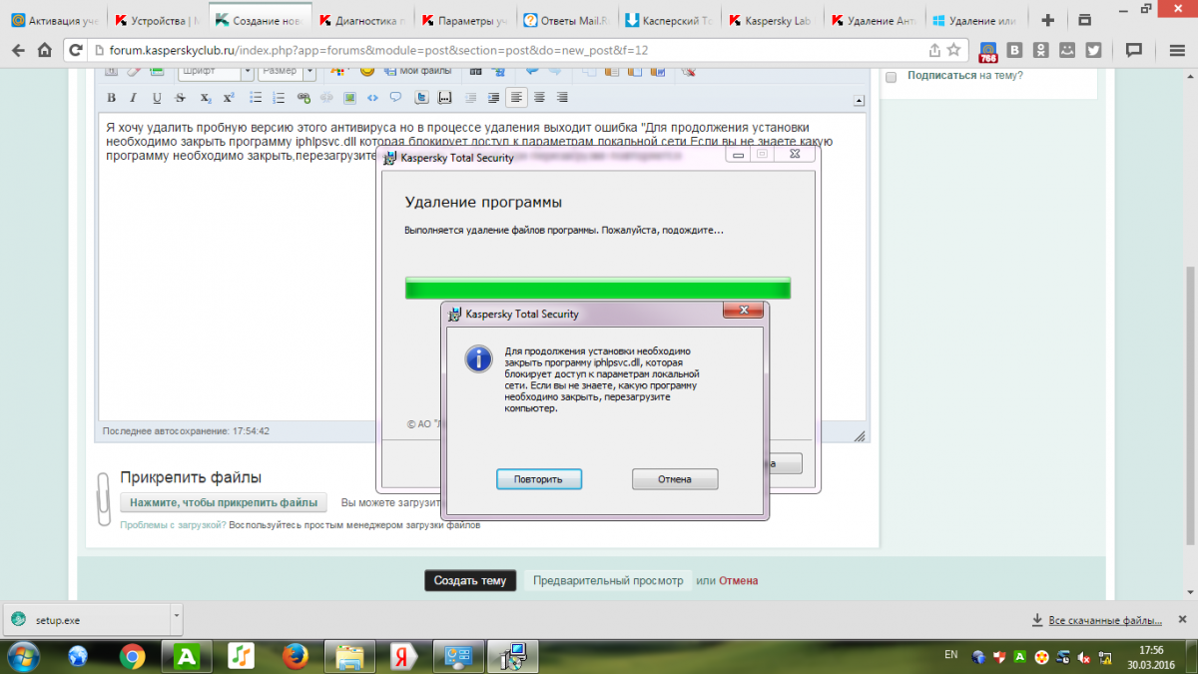Click the Создать тему button
The image size is (1198, 674).
(x=470, y=580)
